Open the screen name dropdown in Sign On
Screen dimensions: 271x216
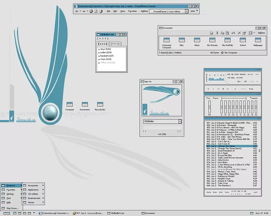coord(180,121)
